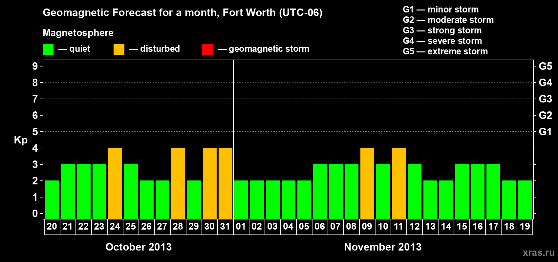The height and width of the screenshot is (262, 558).
Task: Select the green bar for November 10
Action: pyautogui.click(x=383, y=191)
